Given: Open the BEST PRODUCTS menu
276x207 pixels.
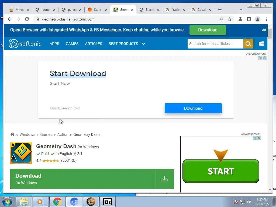Looking at the screenshot, I should tap(123, 44).
